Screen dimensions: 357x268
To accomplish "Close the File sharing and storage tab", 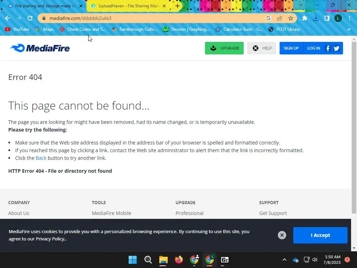I will coord(81,6).
